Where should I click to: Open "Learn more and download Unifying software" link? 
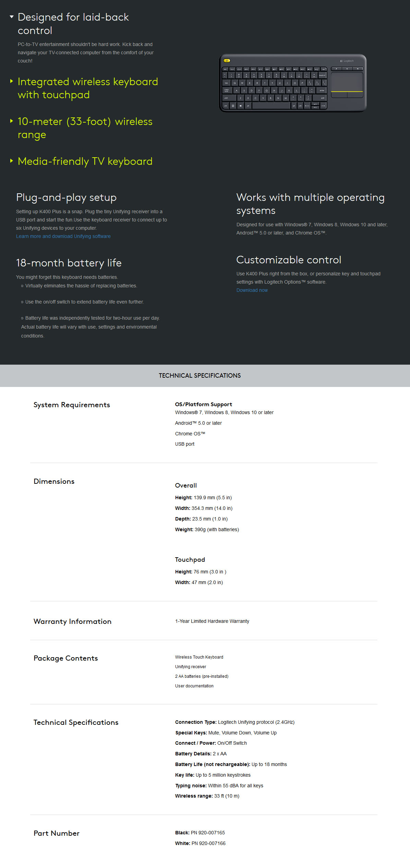point(63,236)
